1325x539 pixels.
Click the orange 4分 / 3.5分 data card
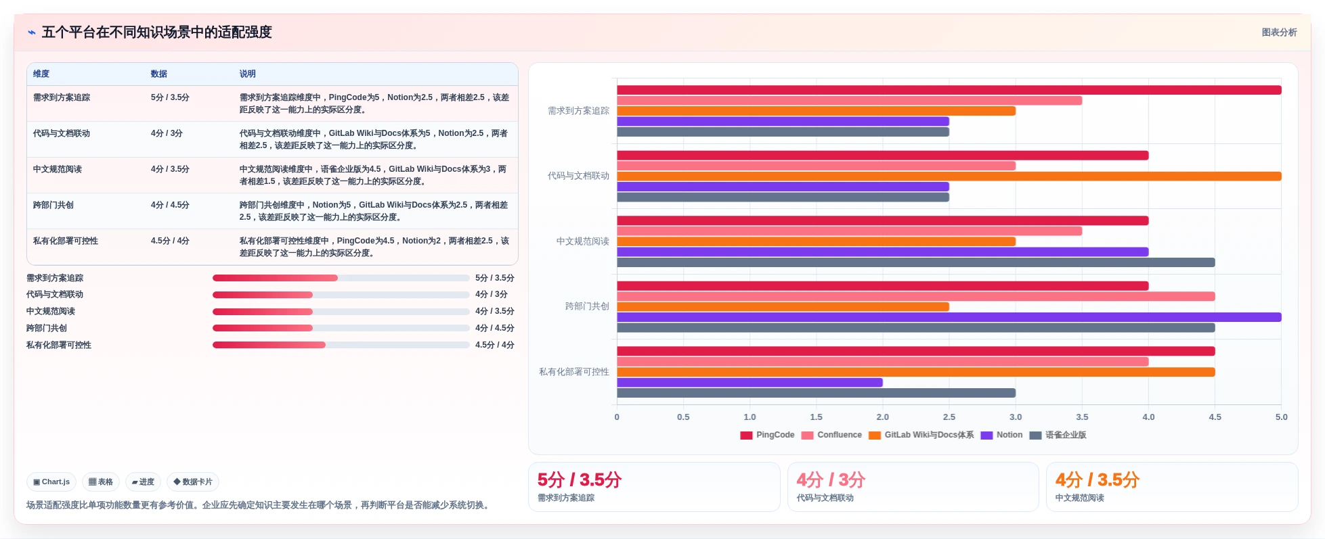(x=1172, y=487)
